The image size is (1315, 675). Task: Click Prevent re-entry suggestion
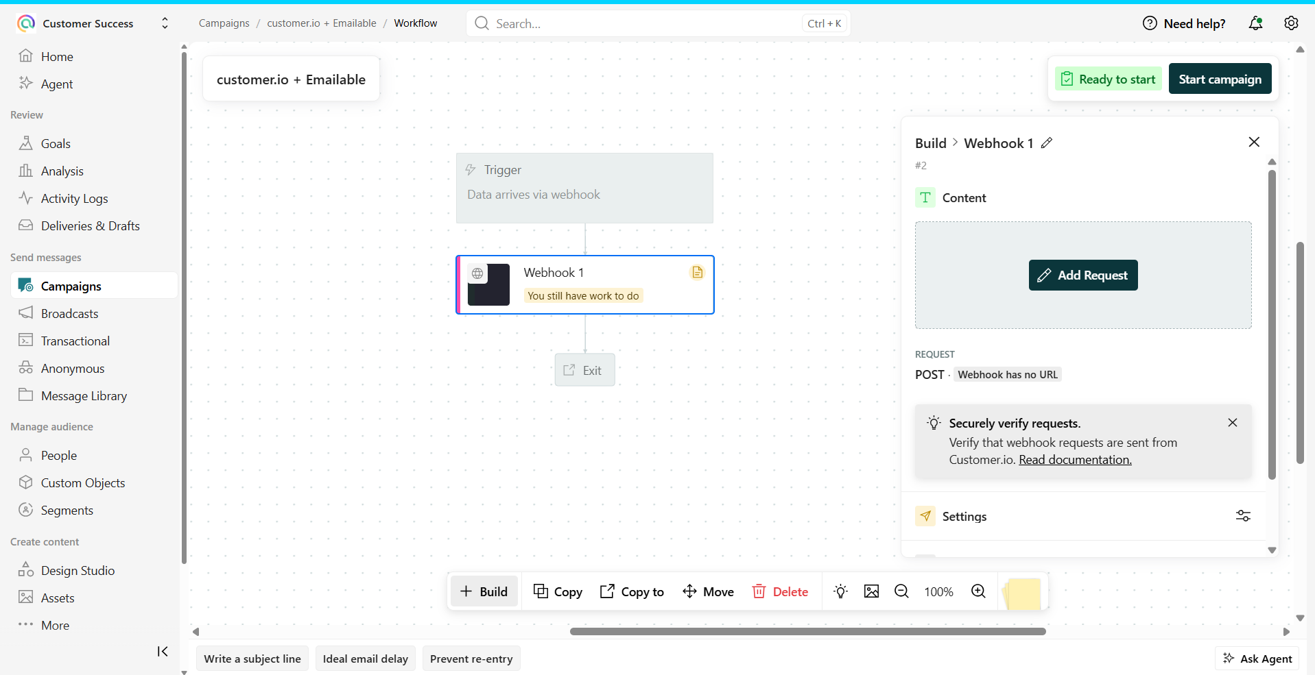(x=471, y=659)
